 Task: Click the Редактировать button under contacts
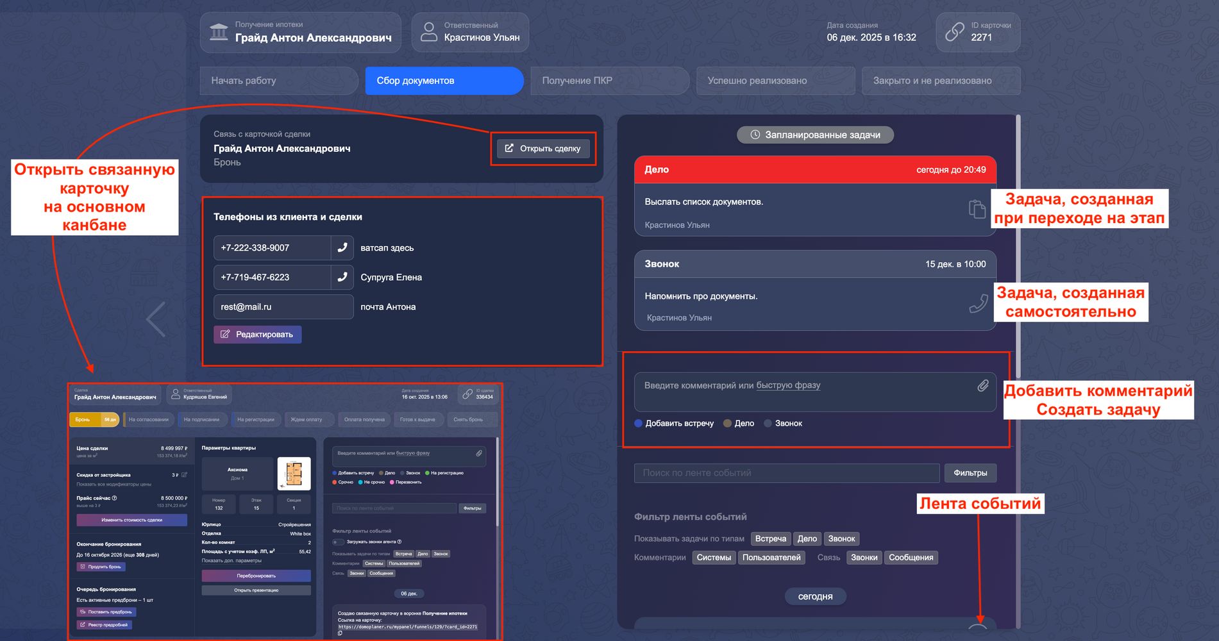click(257, 334)
